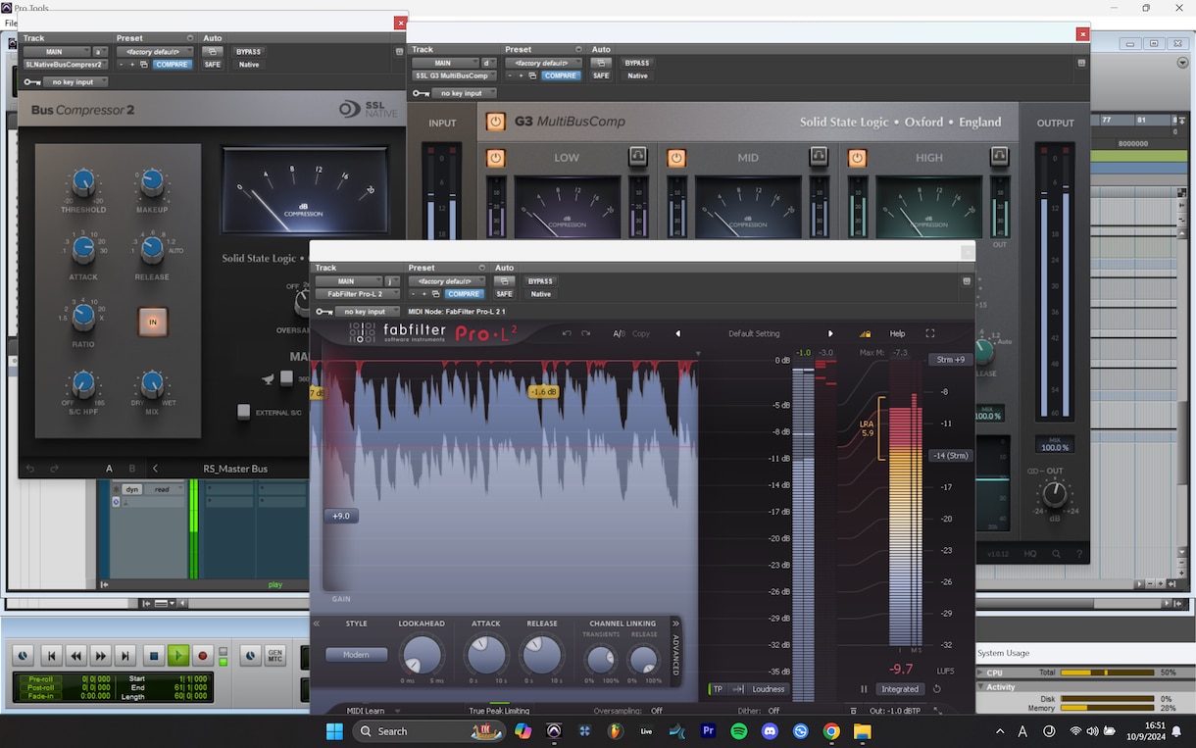The height and width of the screenshot is (748, 1196).
Task: Click the Go to End transport button
Action: [125, 656]
